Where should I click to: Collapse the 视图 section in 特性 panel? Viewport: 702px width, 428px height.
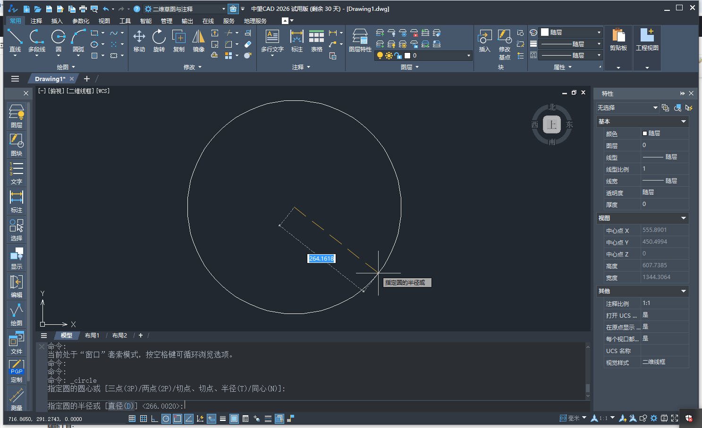(683, 218)
